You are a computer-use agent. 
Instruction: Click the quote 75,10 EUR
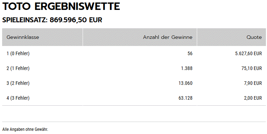point(251,68)
